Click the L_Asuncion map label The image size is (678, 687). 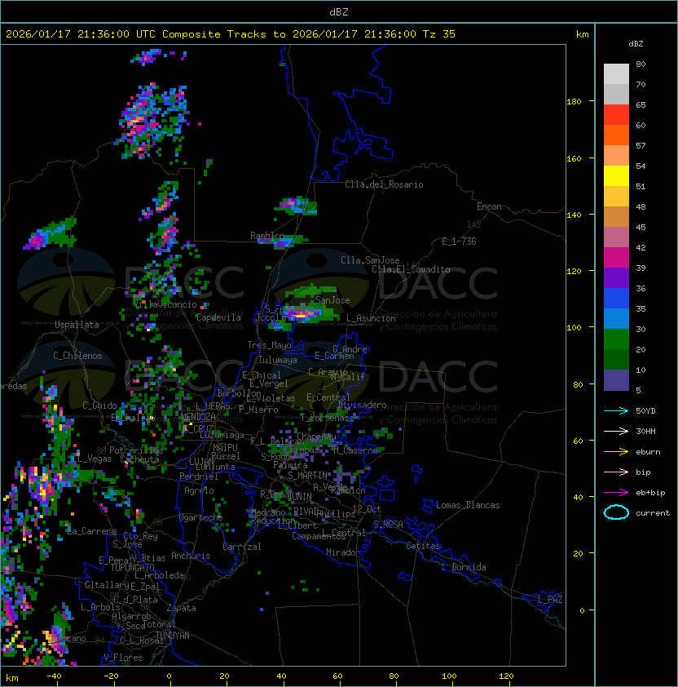(371, 318)
